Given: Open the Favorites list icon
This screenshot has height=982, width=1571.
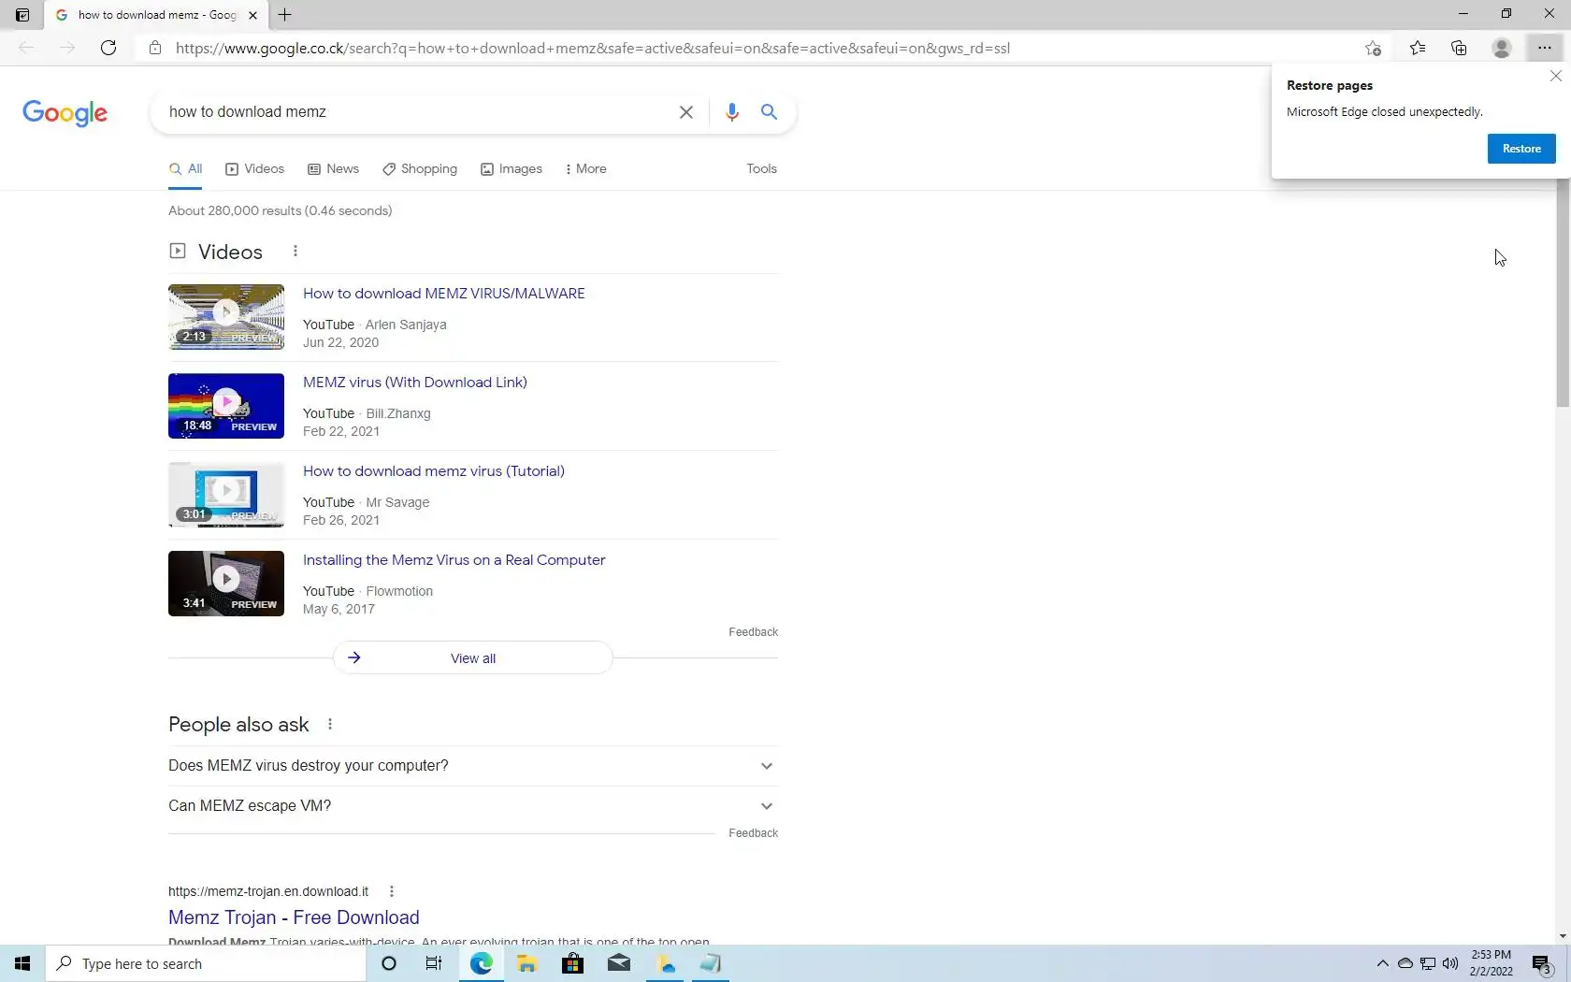Looking at the screenshot, I should click(1418, 48).
